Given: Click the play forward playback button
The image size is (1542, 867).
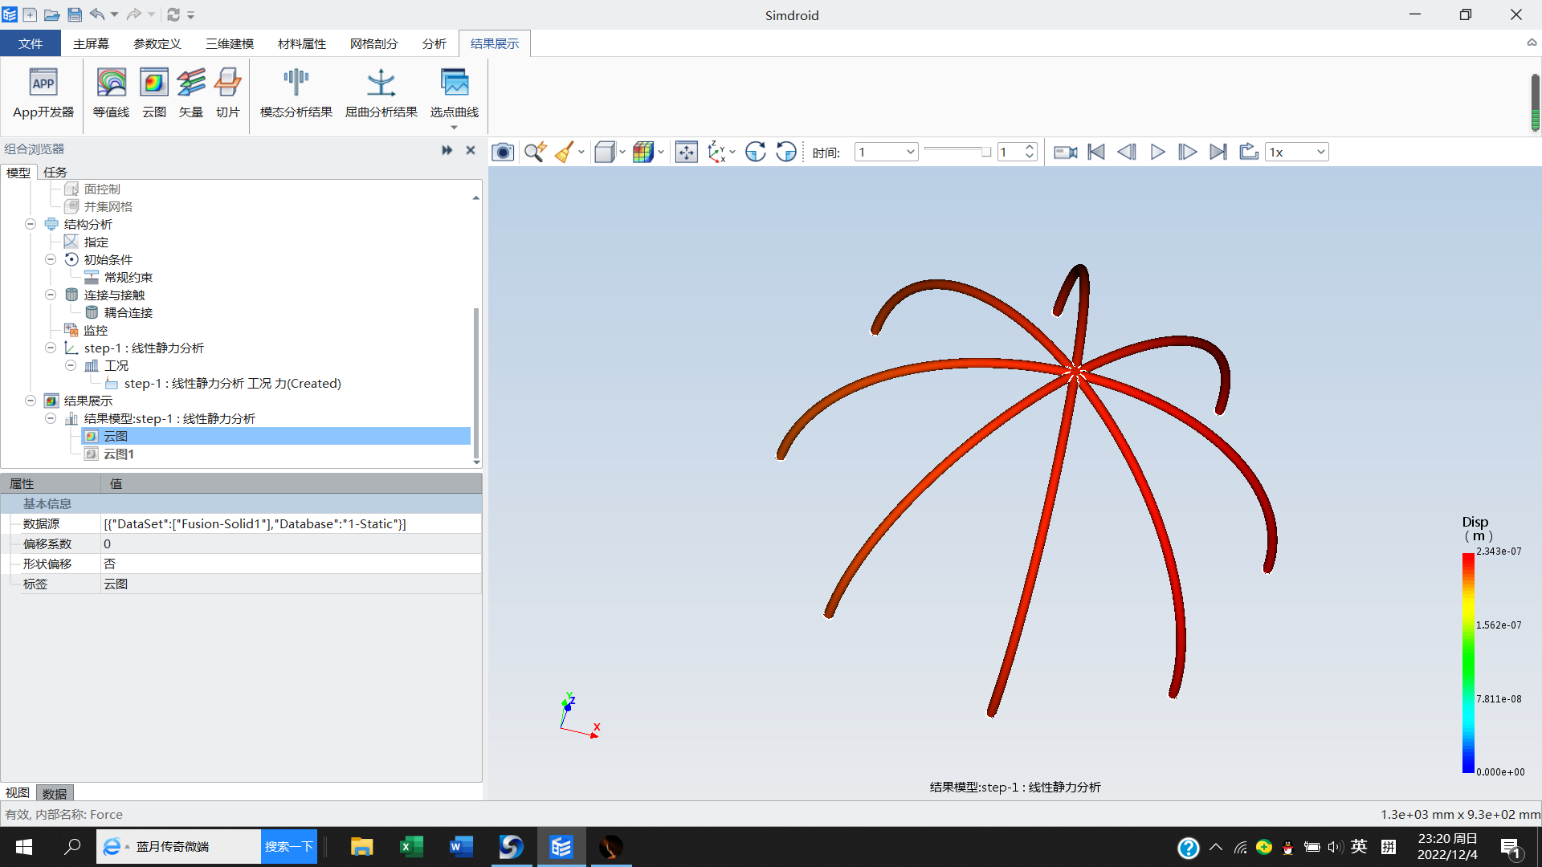Looking at the screenshot, I should [x=1156, y=152].
